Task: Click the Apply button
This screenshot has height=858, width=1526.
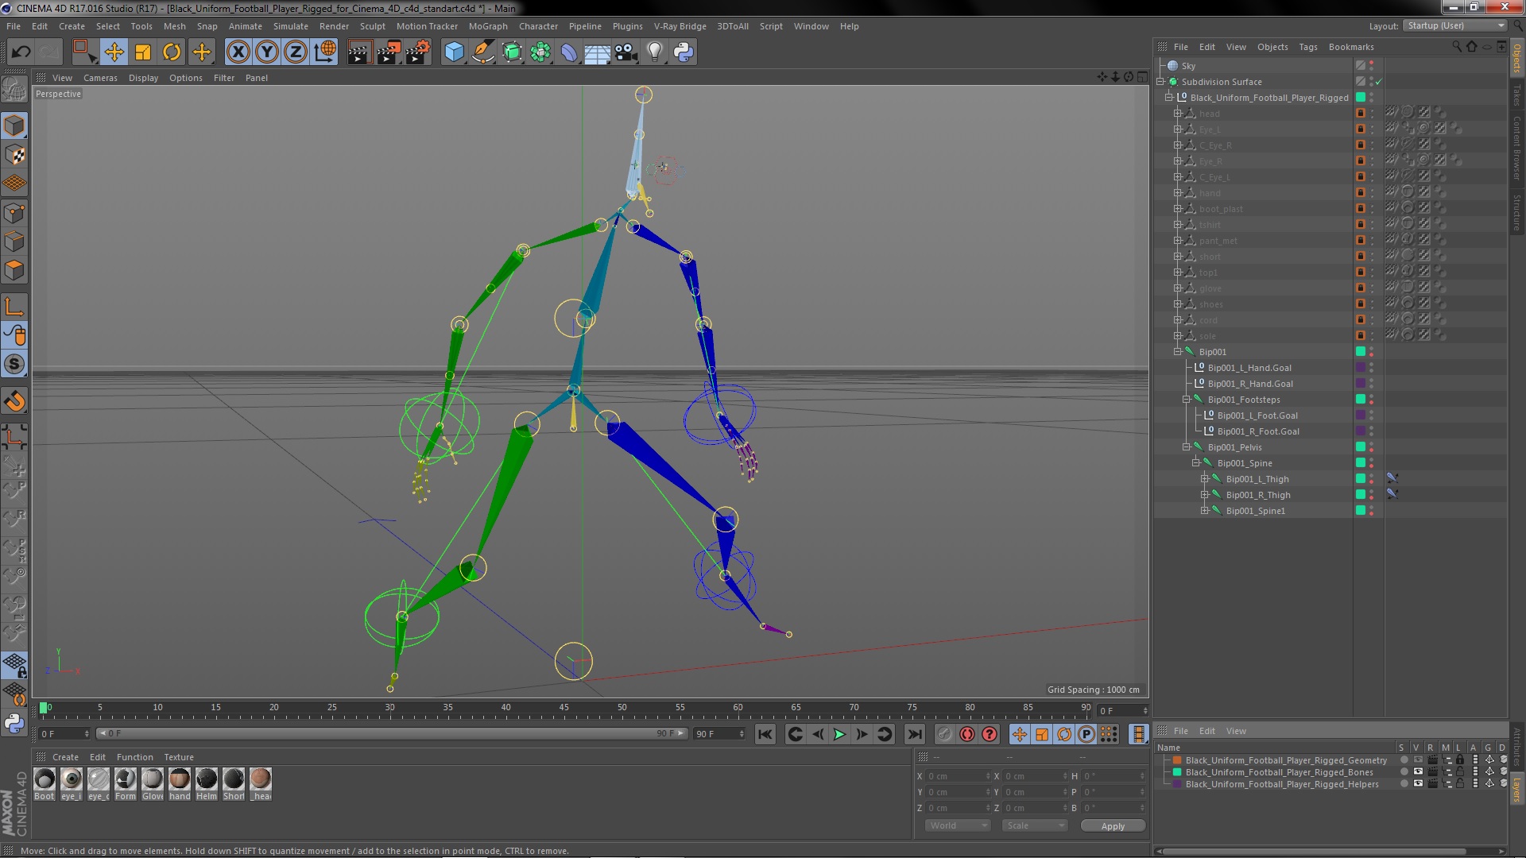Action: pos(1112,825)
